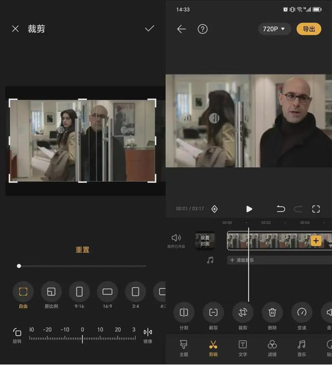332x365 pixels.
Task: Tap the 镜像 mirror flip icon
Action: tap(148, 332)
